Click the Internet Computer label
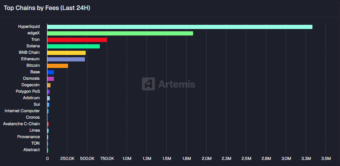This screenshot has height=166, width=340. click(x=22, y=111)
